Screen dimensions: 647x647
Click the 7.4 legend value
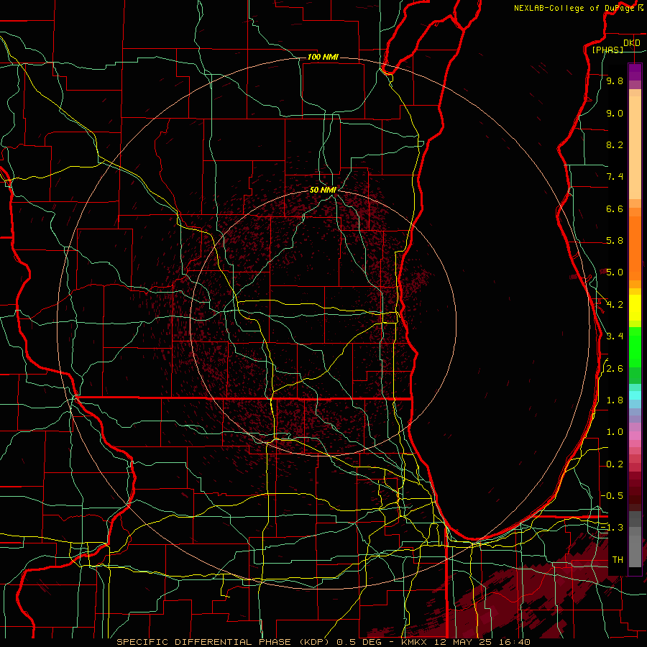point(615,177)
